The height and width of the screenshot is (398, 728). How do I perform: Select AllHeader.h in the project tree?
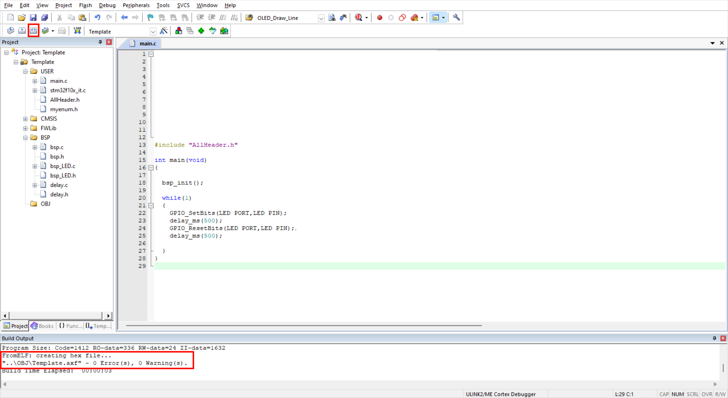click(x=65, y=100)
